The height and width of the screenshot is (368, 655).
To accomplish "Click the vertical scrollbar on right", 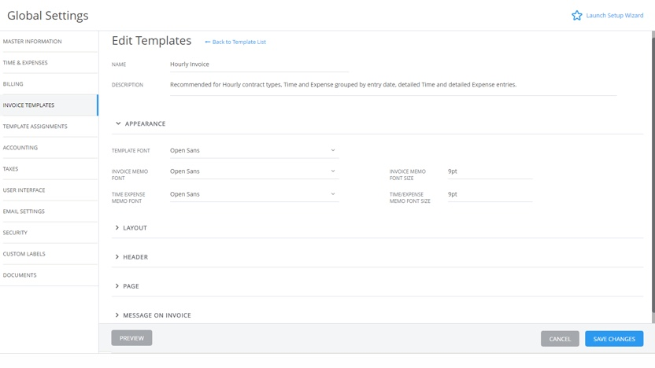I will coord(653,175).
